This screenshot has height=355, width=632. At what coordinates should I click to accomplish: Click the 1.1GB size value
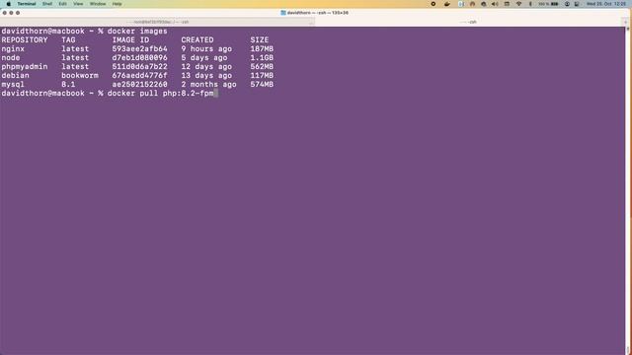262,57
